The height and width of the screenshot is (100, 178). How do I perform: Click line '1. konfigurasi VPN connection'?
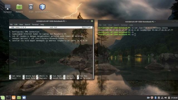click(24, 32)
